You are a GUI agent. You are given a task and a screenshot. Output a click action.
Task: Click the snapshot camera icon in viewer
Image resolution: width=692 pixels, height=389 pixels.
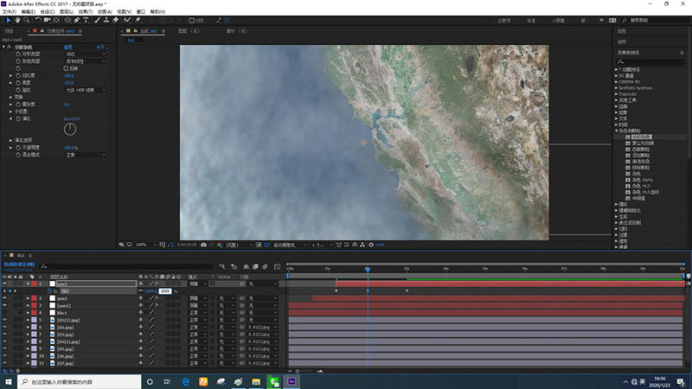point(203,245)
